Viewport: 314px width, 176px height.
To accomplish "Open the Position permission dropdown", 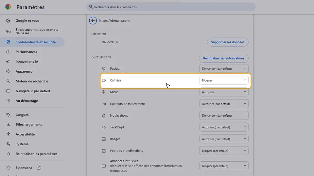I will pyautogui.click(x=224, y=69).
